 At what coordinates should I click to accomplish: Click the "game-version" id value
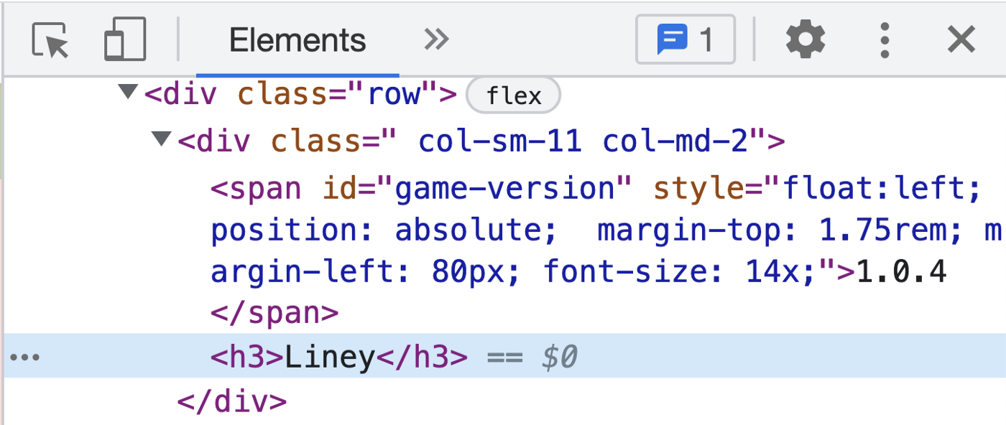click(x=504, y=189)
